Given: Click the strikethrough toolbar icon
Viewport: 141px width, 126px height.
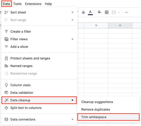Looking at the screenshot, I should 83,12.
